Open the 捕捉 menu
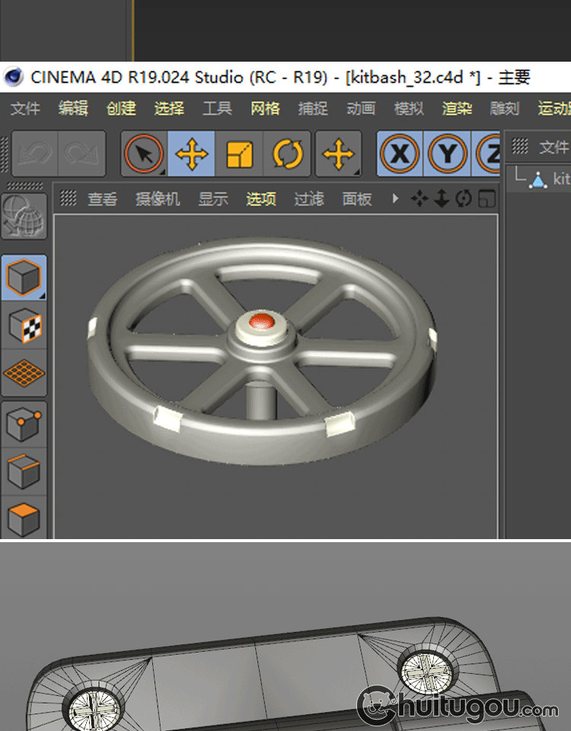The height and width of the screenshot is (731, 571). (313, 109)
